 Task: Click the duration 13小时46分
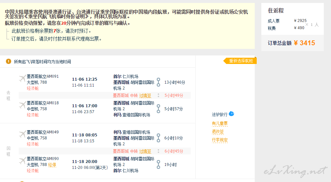[x=175, y=82]
